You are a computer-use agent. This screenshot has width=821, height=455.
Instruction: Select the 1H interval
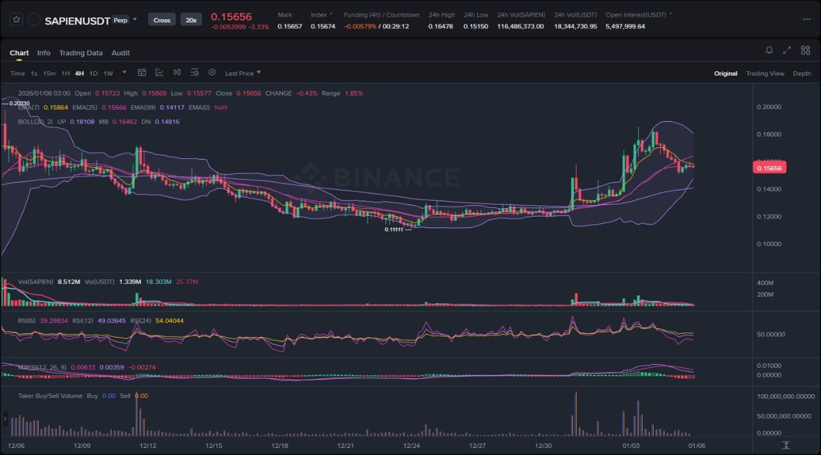65,74
